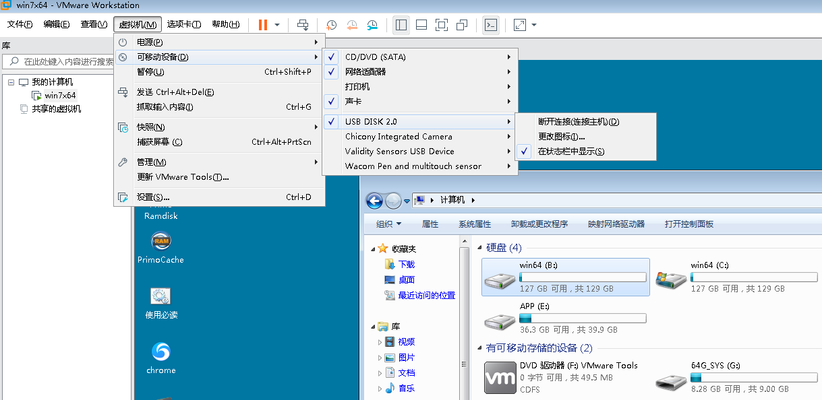Open the 选项卡 menu
The image size is (822, 400).
184,25
